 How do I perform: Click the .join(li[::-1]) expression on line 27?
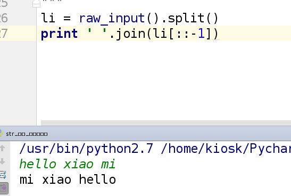tap(164, 34)
